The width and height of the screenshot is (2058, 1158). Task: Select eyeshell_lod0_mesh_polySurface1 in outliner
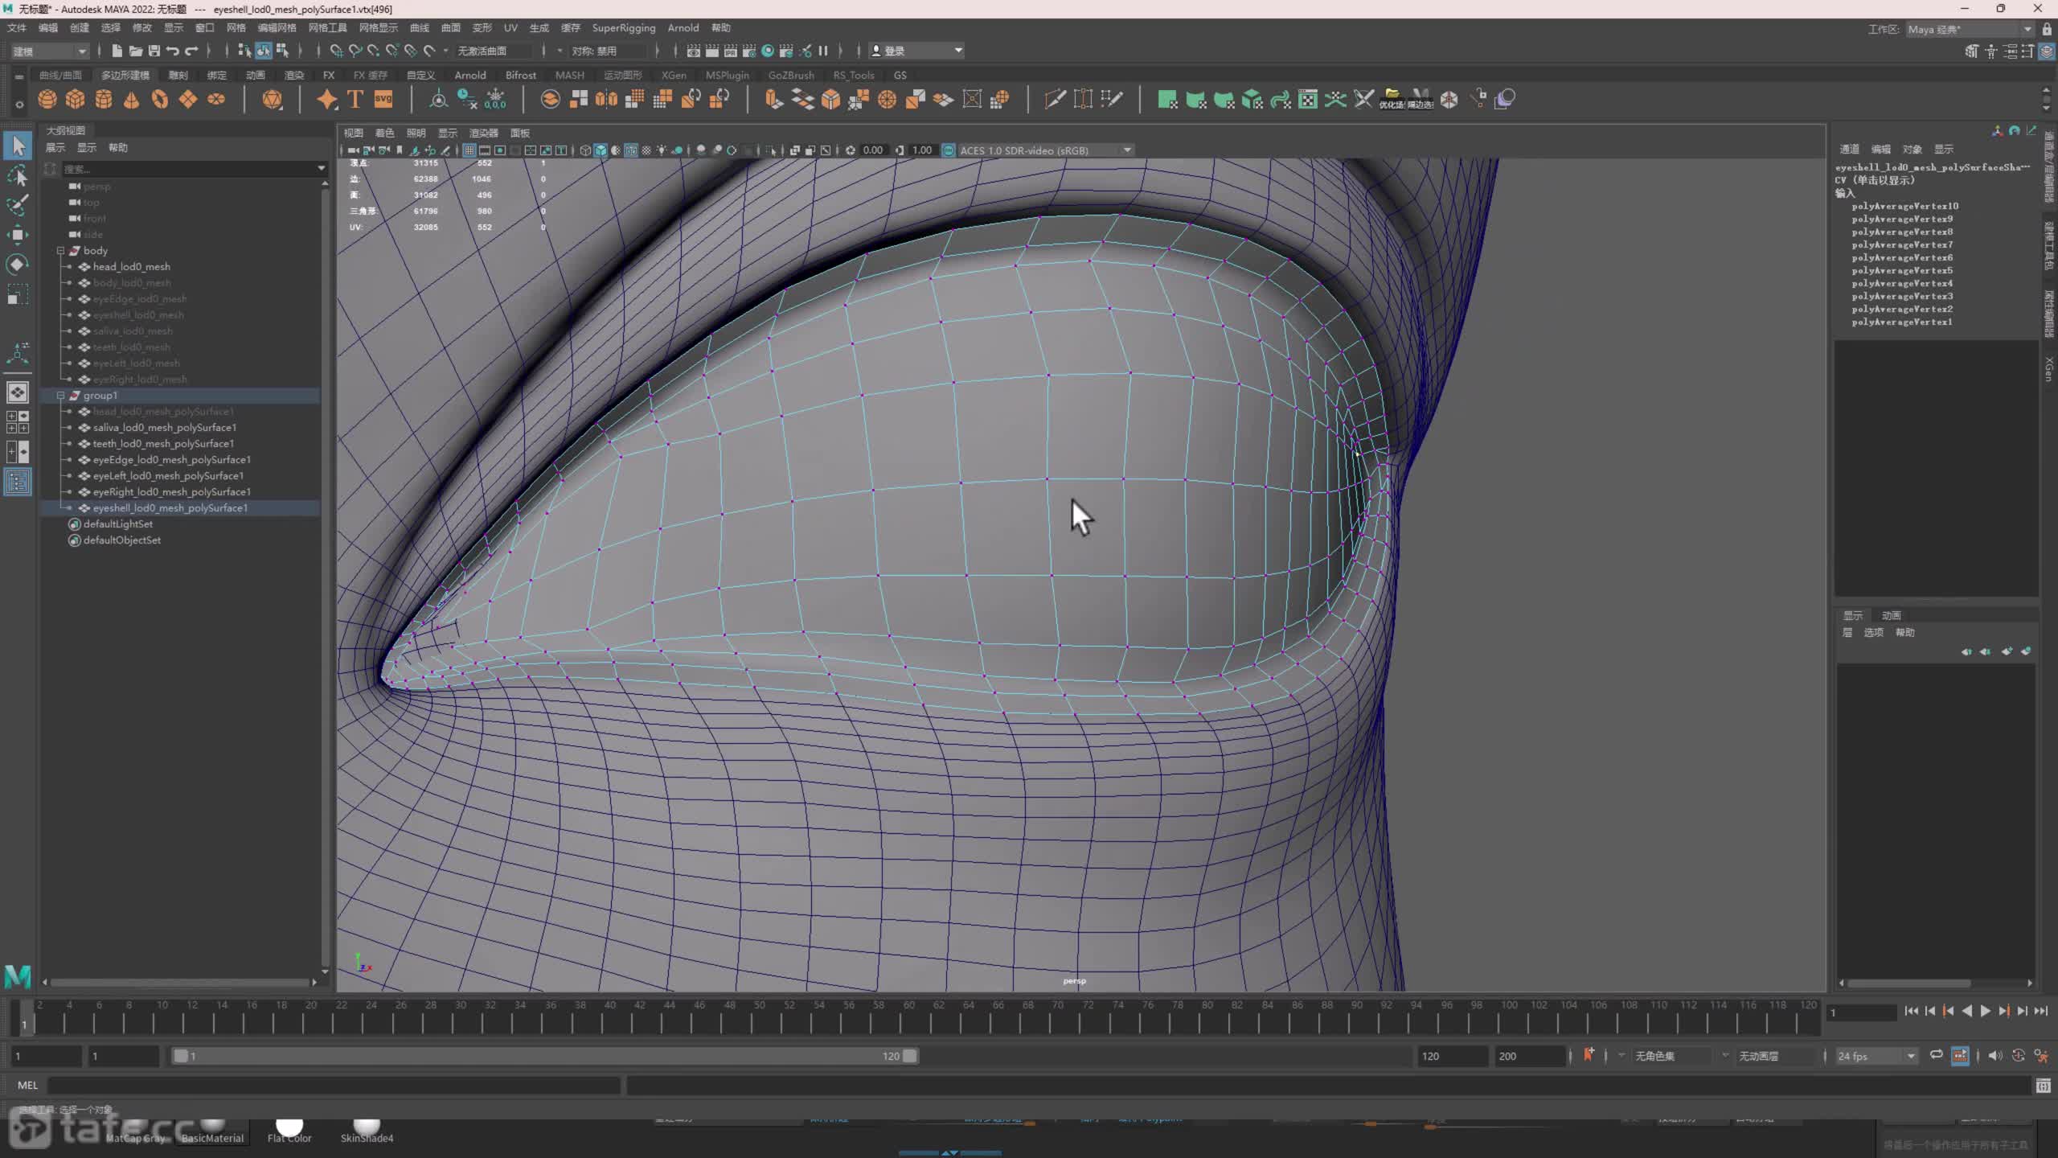pos(170,507)
